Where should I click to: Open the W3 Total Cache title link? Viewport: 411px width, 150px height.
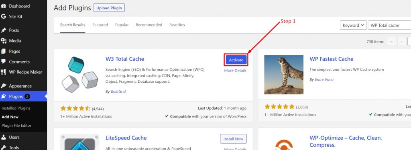pos(125,59)
